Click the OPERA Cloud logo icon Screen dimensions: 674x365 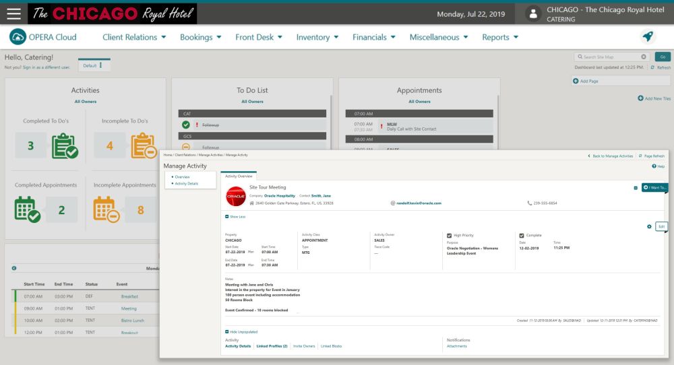point(18,37)
